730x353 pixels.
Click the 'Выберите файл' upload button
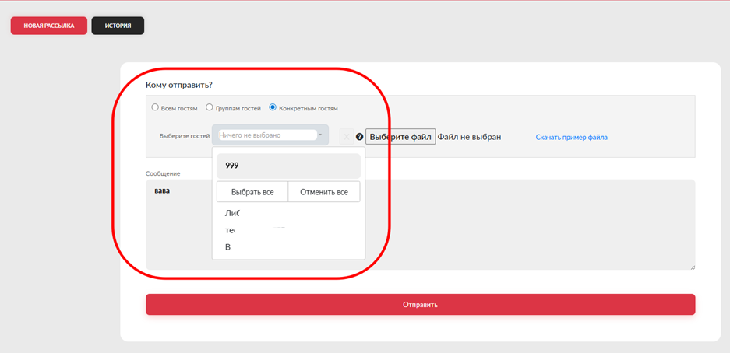pyautogui.click(x=400, y=137)
